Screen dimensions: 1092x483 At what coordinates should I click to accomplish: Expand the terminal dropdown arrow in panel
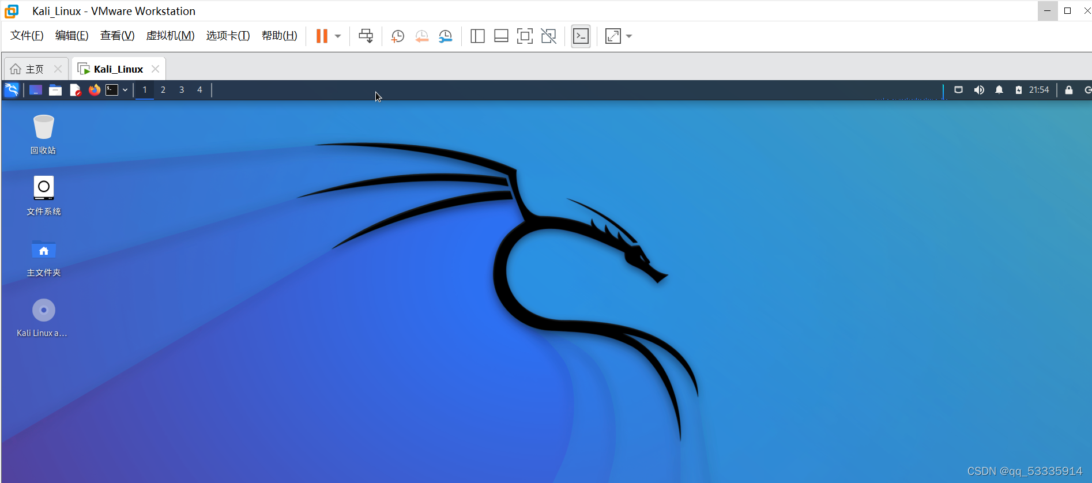125,90
